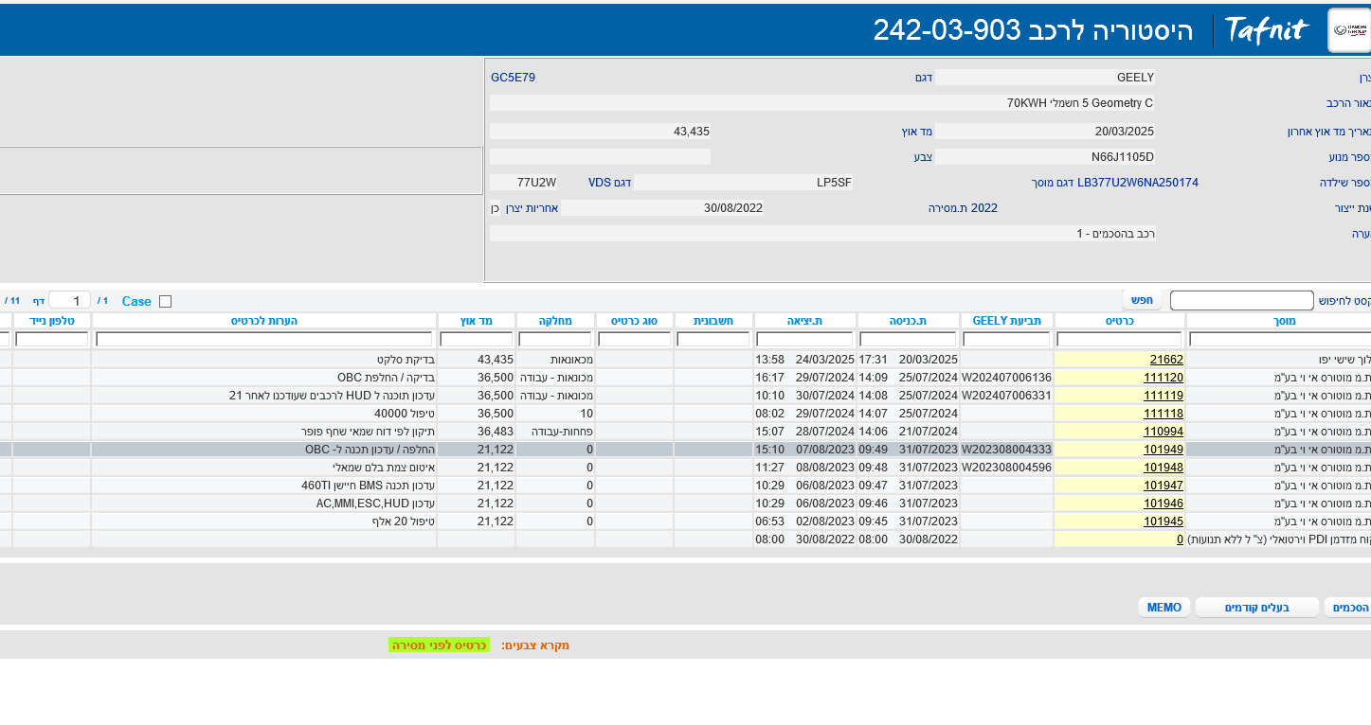
Task: Click filter field under חשבונית column
Action: pyautogui.click(x=714, y=340)
